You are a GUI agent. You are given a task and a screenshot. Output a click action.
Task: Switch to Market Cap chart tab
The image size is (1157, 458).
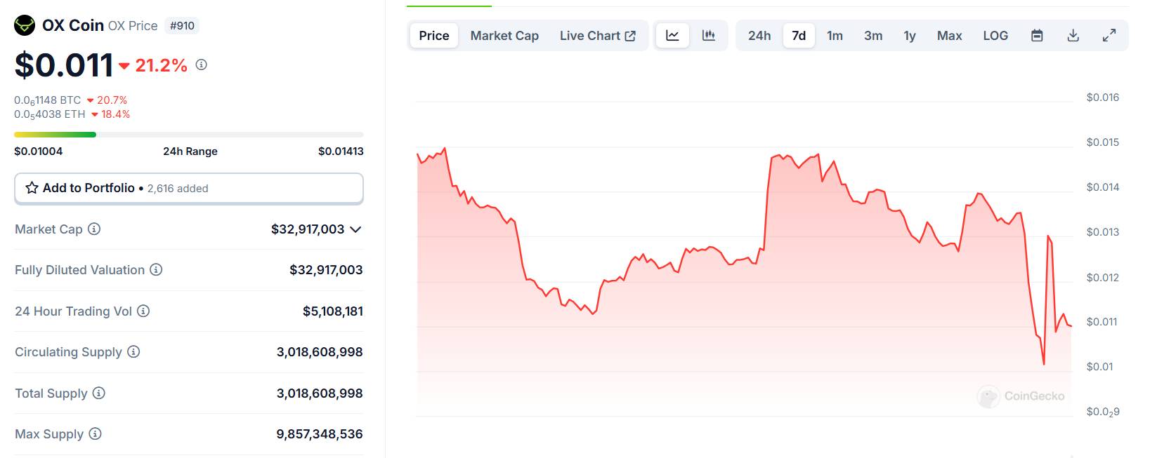[x=504, y=36]
